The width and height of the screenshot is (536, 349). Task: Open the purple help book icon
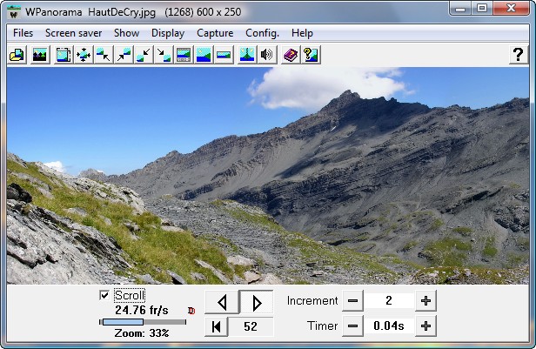[291, 55]
